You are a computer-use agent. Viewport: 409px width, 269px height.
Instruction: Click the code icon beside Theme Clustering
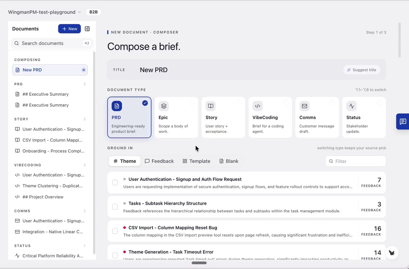[x=17, y=186]
